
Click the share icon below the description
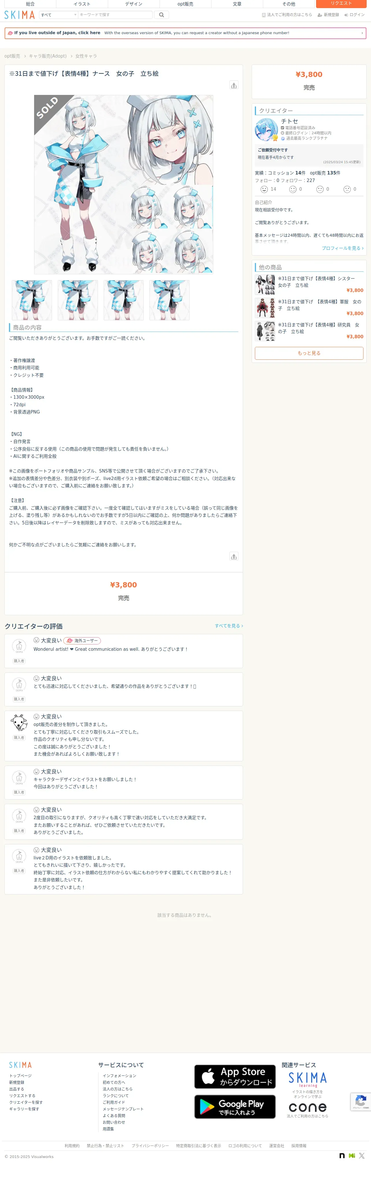point(234,556)
